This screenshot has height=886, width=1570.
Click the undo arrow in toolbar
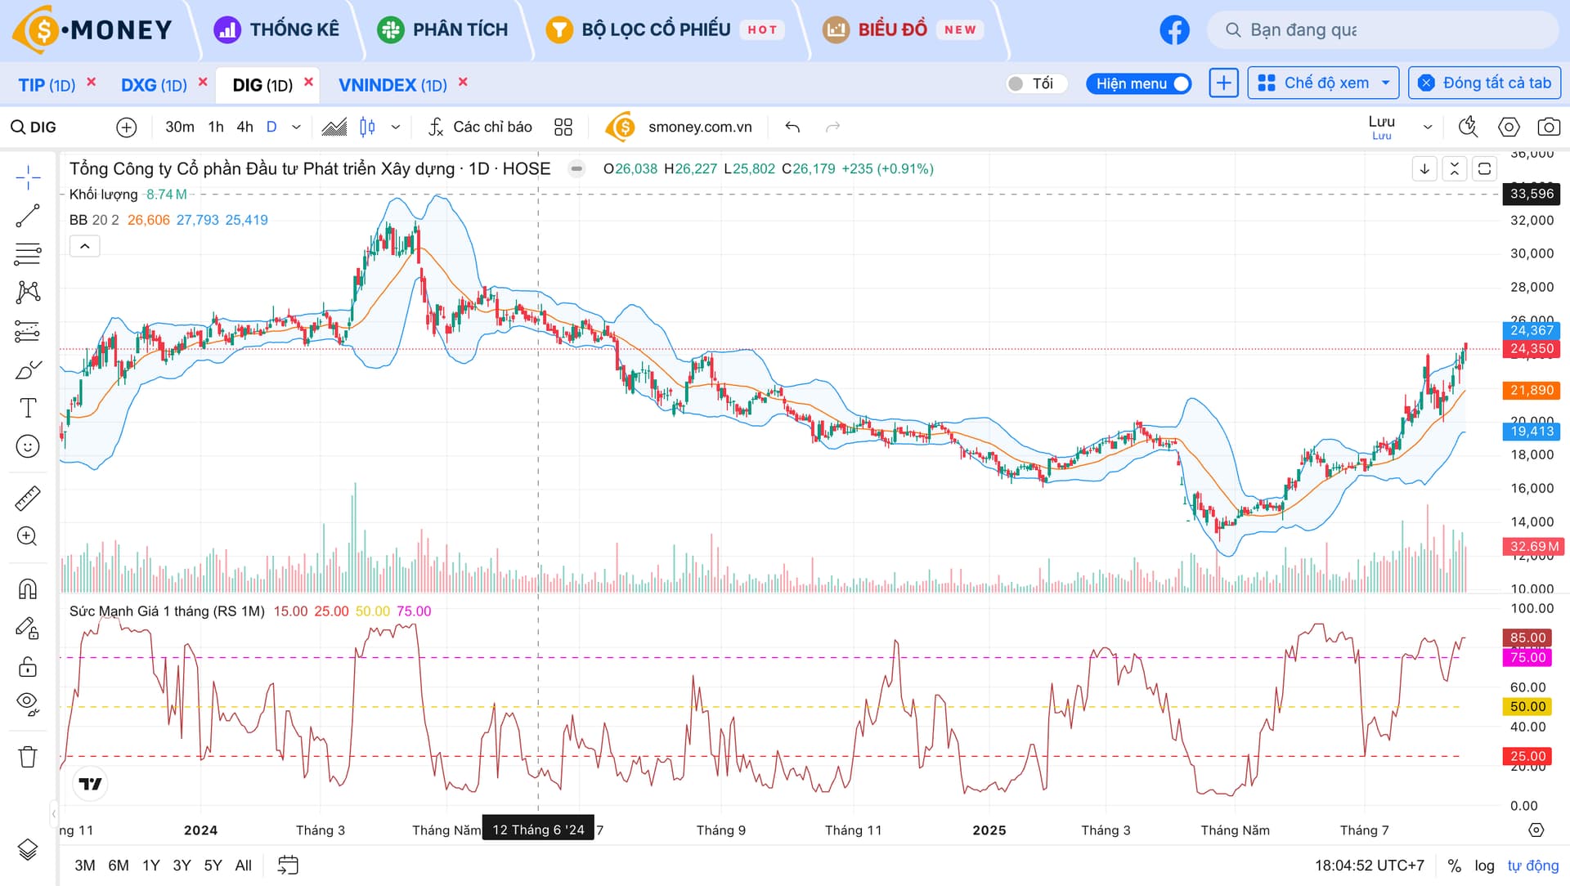tap(792, 127)
